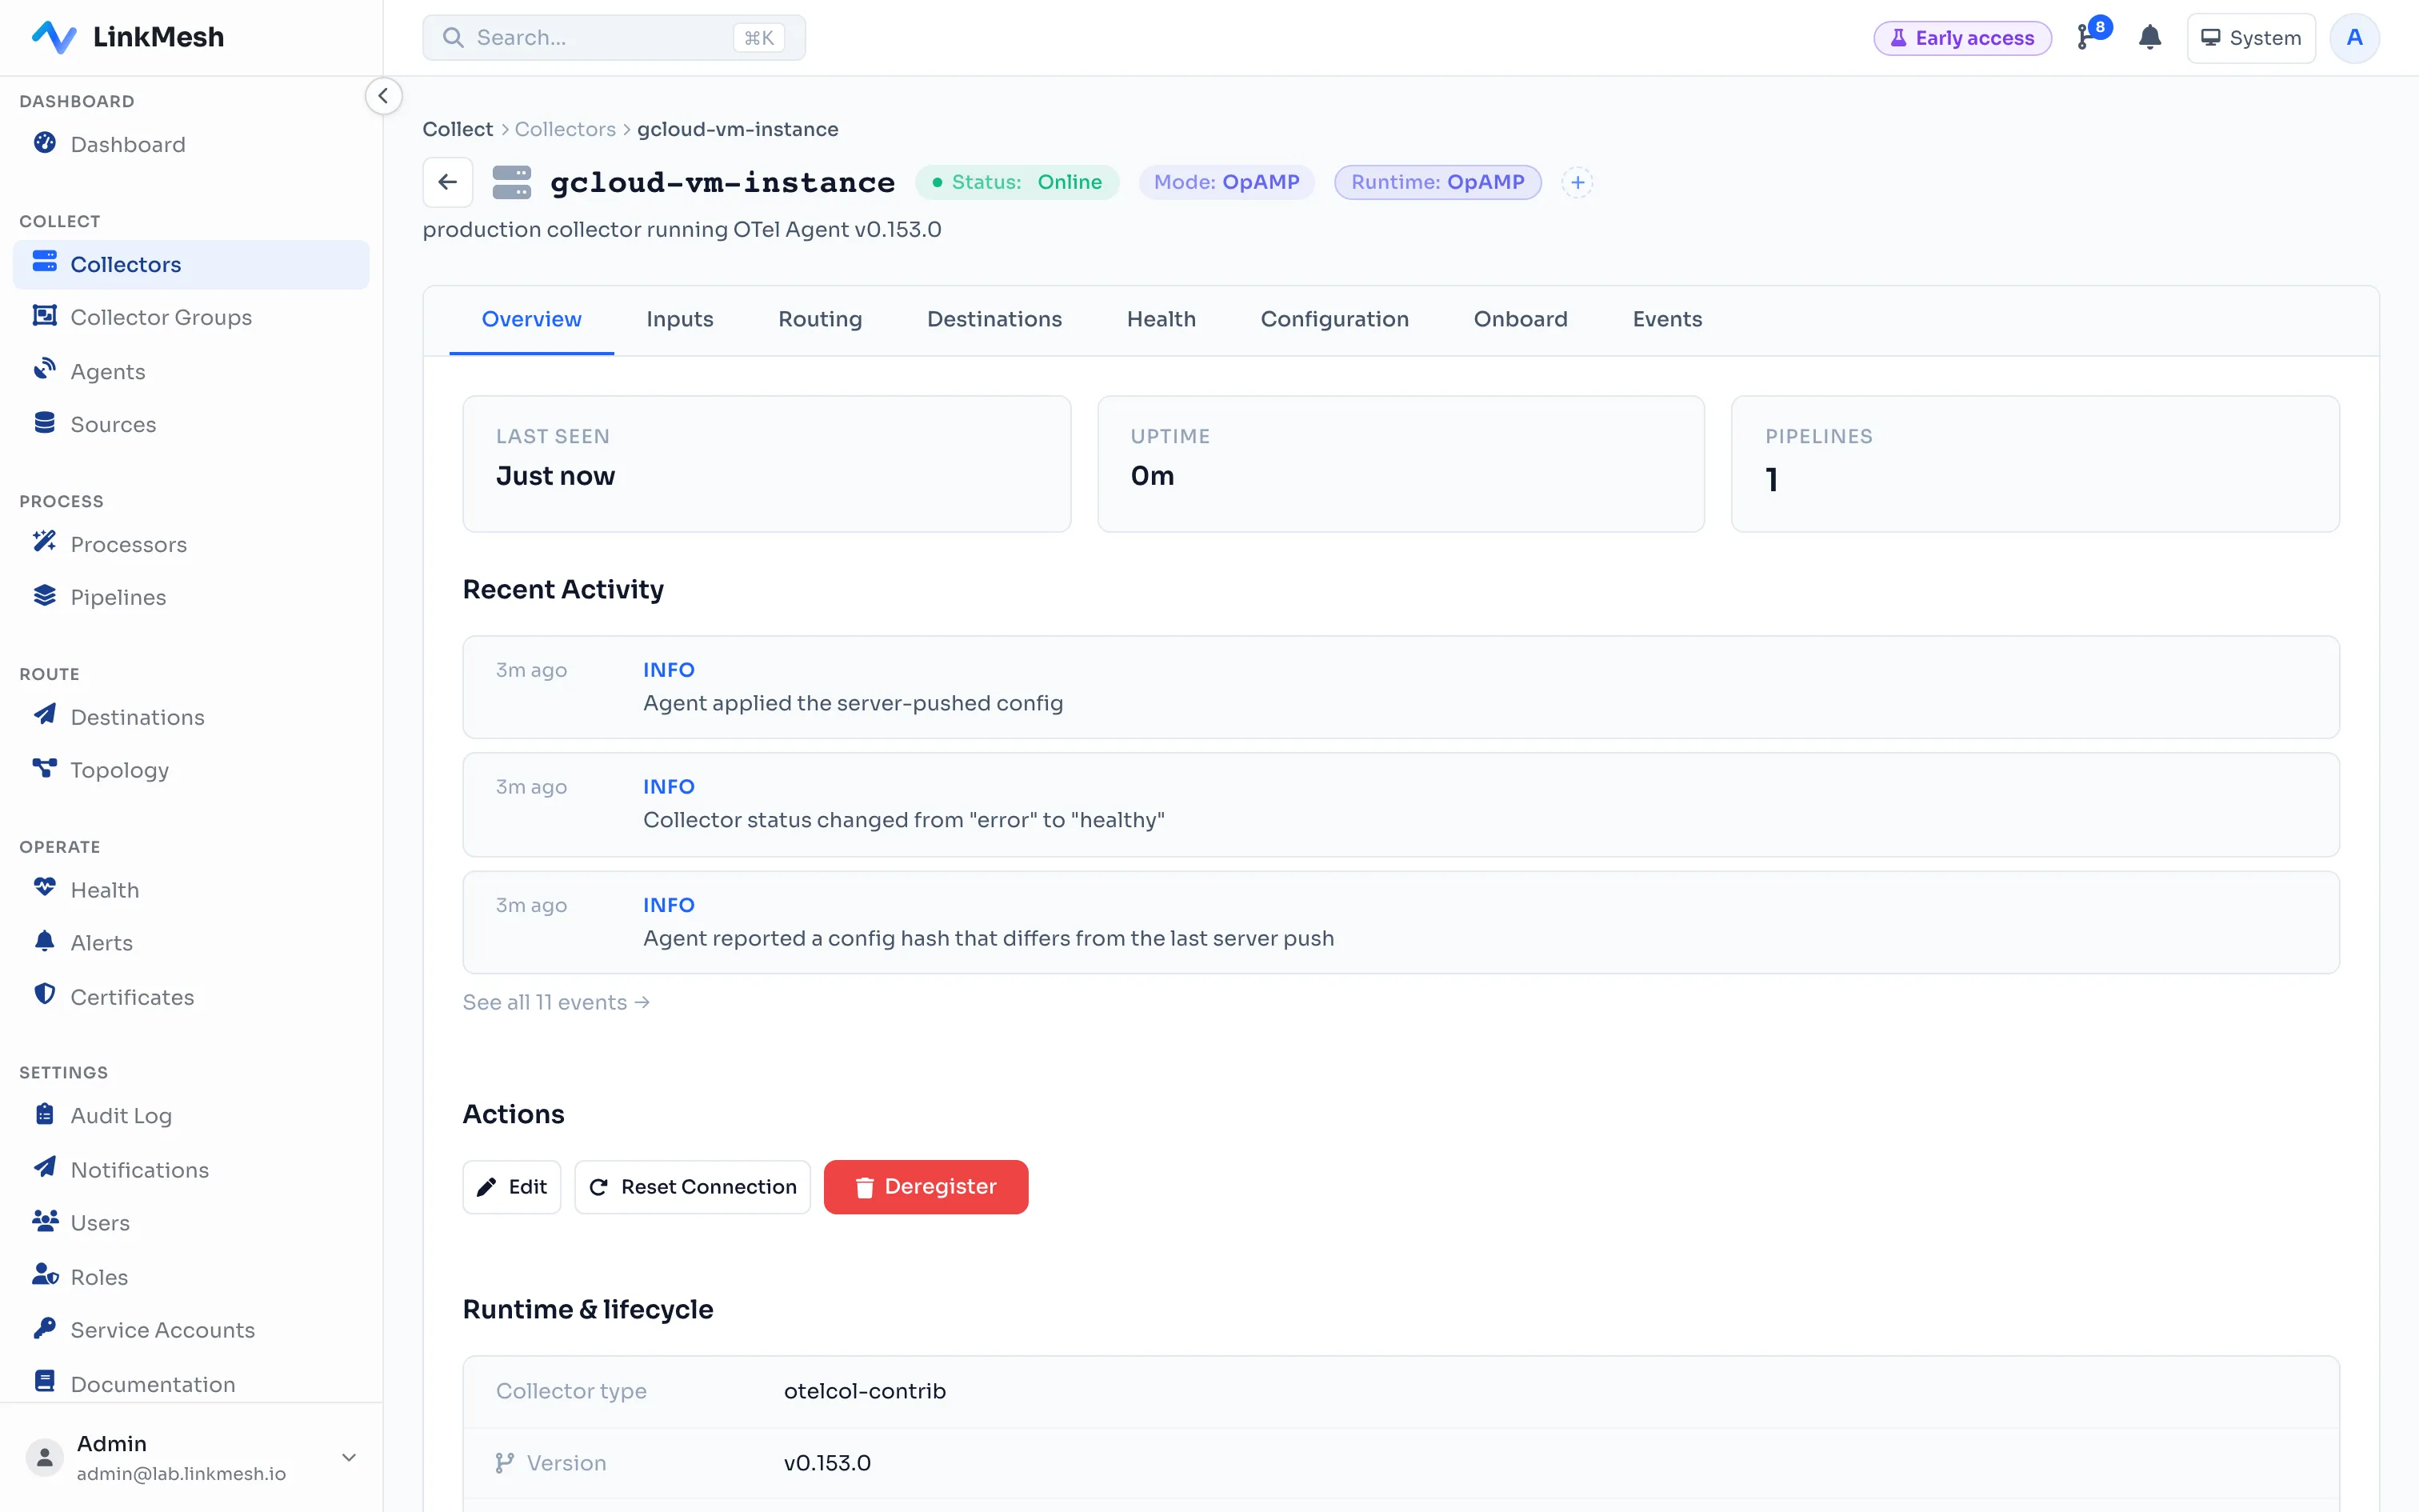Image resolution: width=2419 pixels, height=1512 pixels.
Task: Switch to the Routing tab
Action: pos(820,319)
